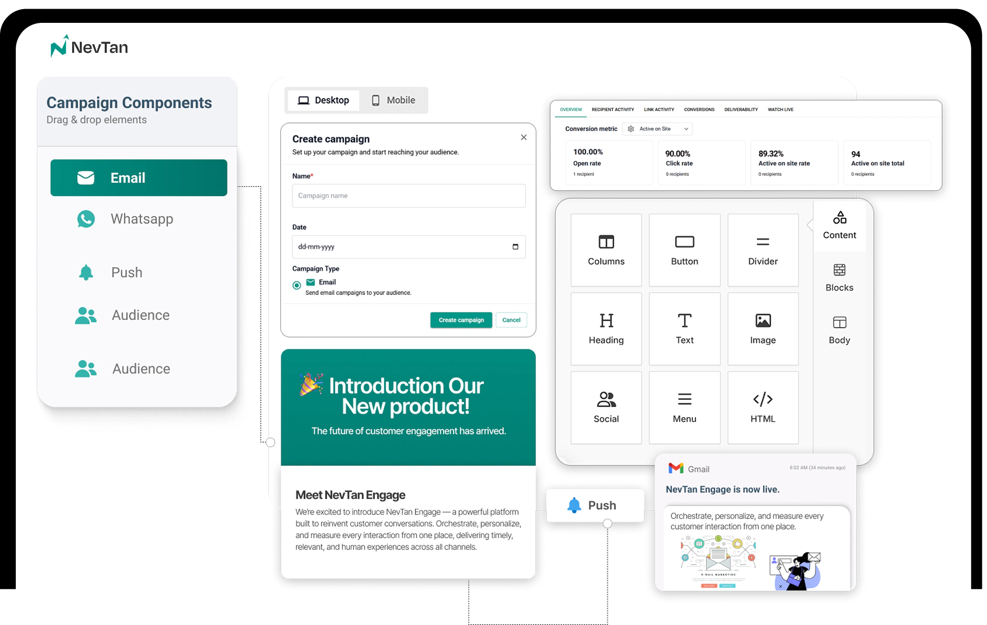987x625 pixels.
Task: Add the Columns content block
Action: (x=606, y=250)
